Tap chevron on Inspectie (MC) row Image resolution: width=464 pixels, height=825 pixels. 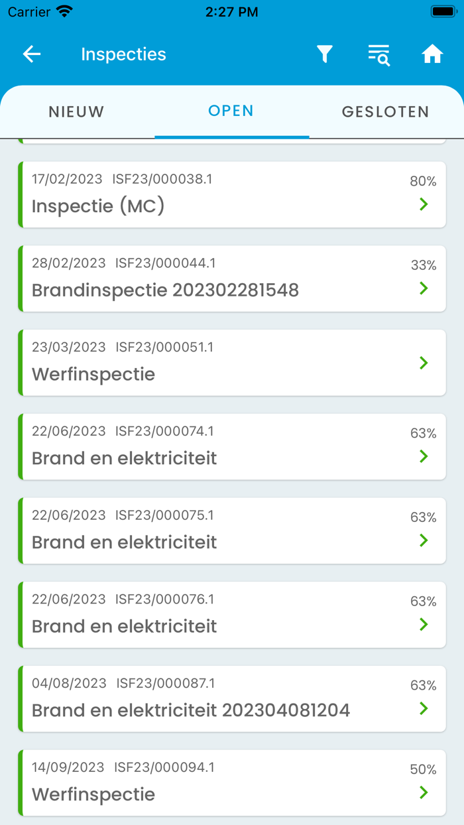pos(424,204)
